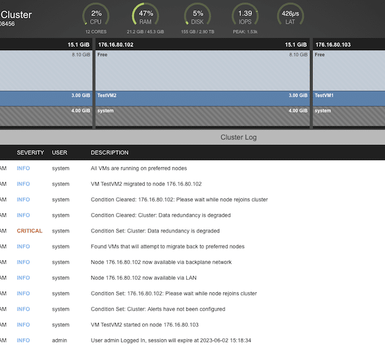This screenshot has width=385, height=345.
Task: Sort log by DESCRIPTION column
Action: click(x=109, y=153)
